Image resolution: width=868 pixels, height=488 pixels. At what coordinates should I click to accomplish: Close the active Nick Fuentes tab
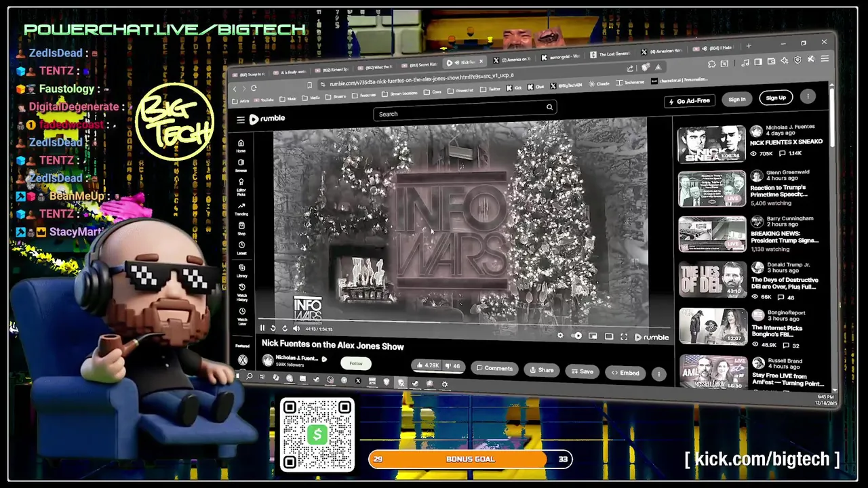(x=481, y=61)
